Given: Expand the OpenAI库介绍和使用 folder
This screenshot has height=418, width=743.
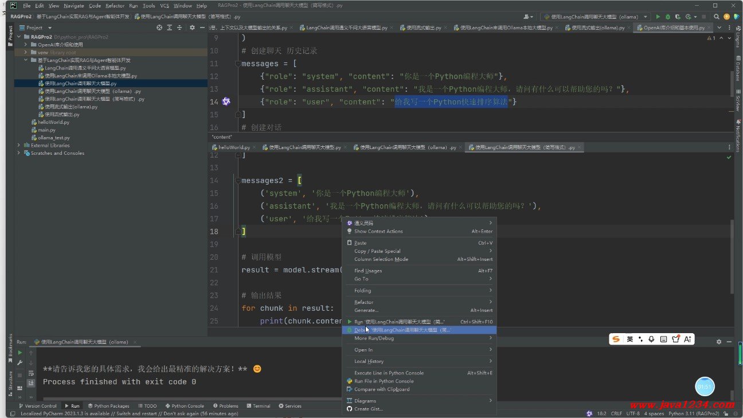Looking at the screenshot, I should (x=26, y=45).
